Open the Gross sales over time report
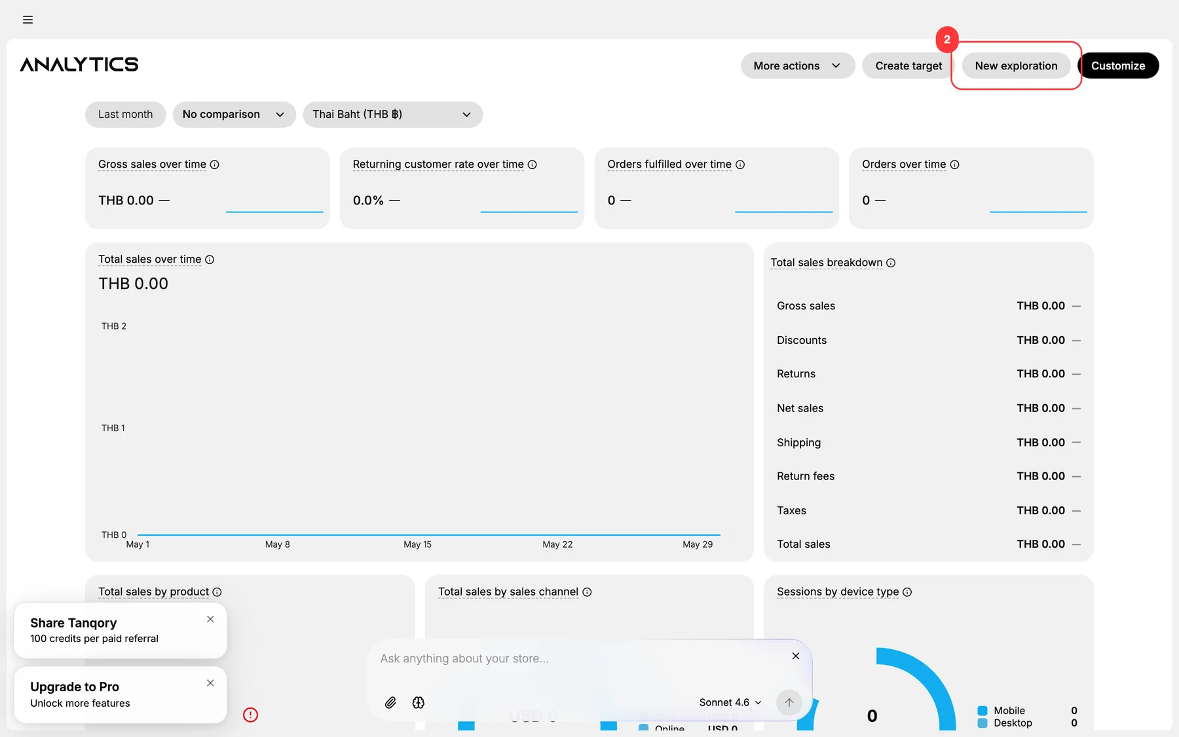Viewport: 1179px width, 737px height. point(152,164)
